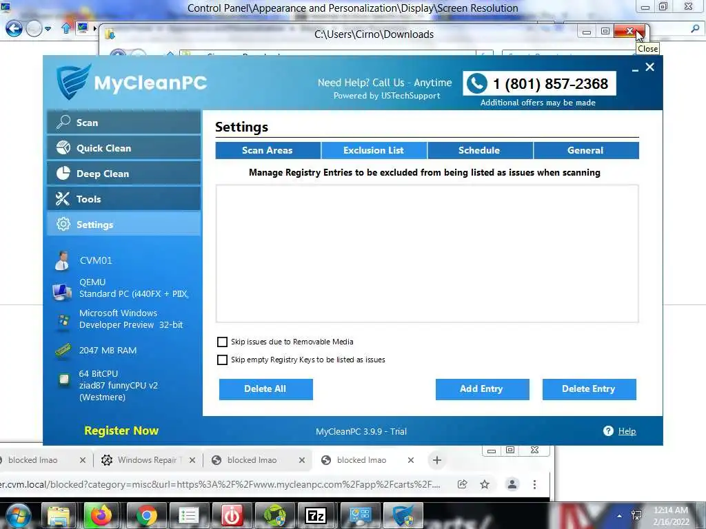Screen dimensions: 706x529
Task: Click the Add Entry button
Action: pyautogui.click(x=482, y=389)
